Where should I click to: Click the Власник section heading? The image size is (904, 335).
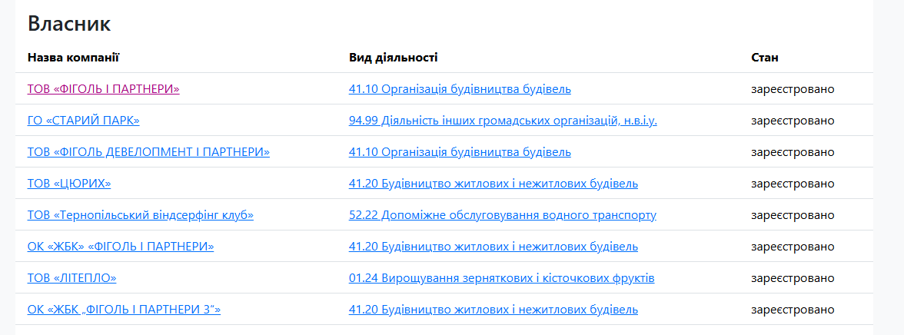point(69,24)
